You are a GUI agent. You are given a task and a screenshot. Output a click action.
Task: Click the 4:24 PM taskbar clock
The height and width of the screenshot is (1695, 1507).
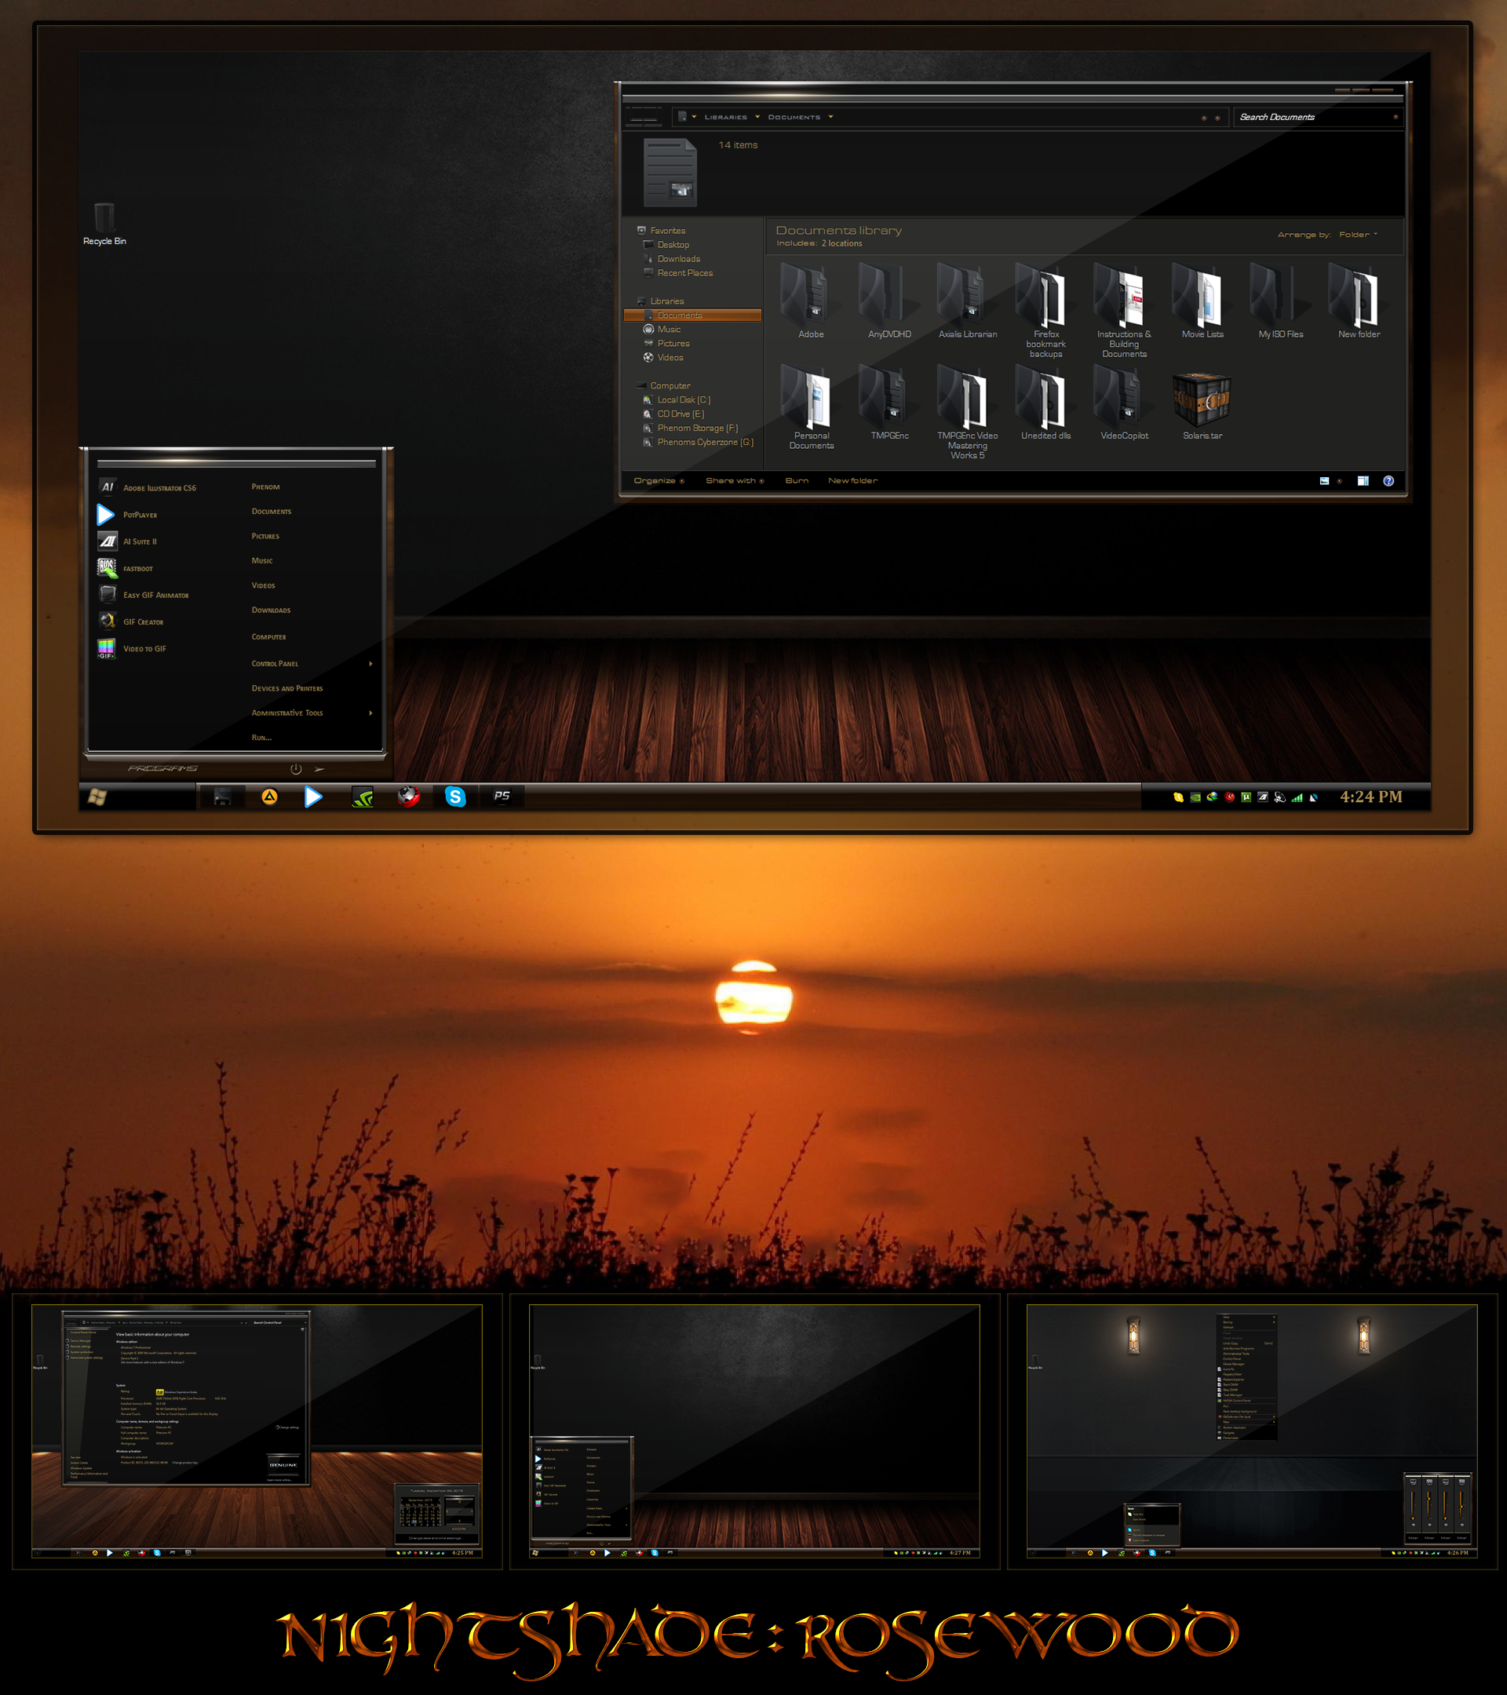tap(1371, 797)
